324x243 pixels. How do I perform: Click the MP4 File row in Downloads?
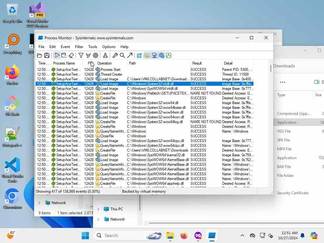(x=284, y=149)
